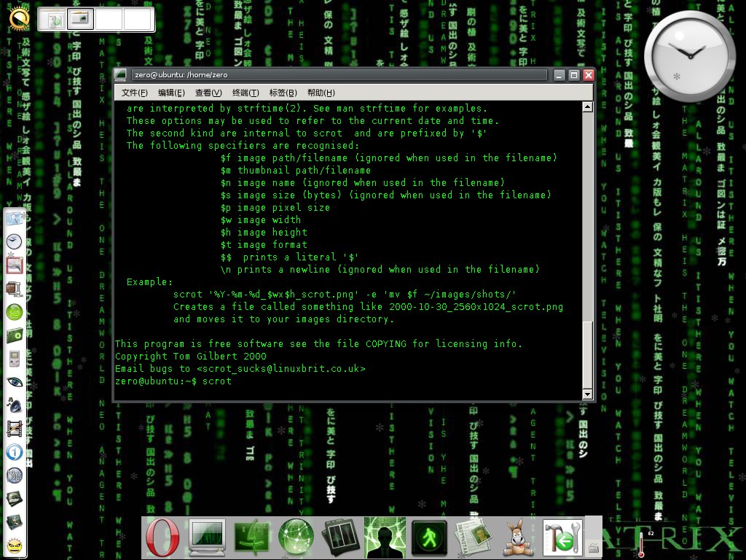
Task: Launch the green walking man signal icon
Action: tap(429, 538)
